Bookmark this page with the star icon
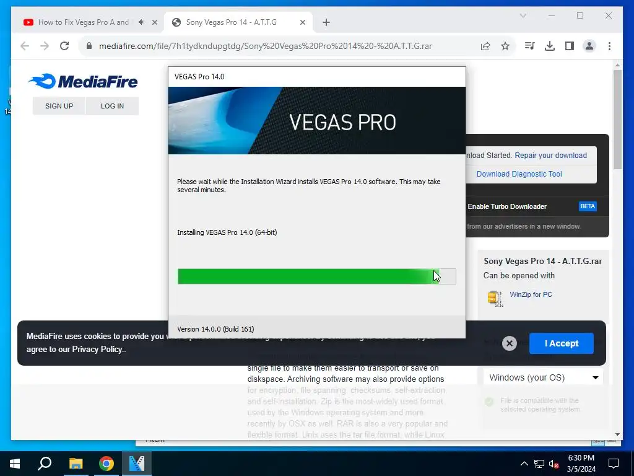This screenshot has height=476, width=634. 505,46
